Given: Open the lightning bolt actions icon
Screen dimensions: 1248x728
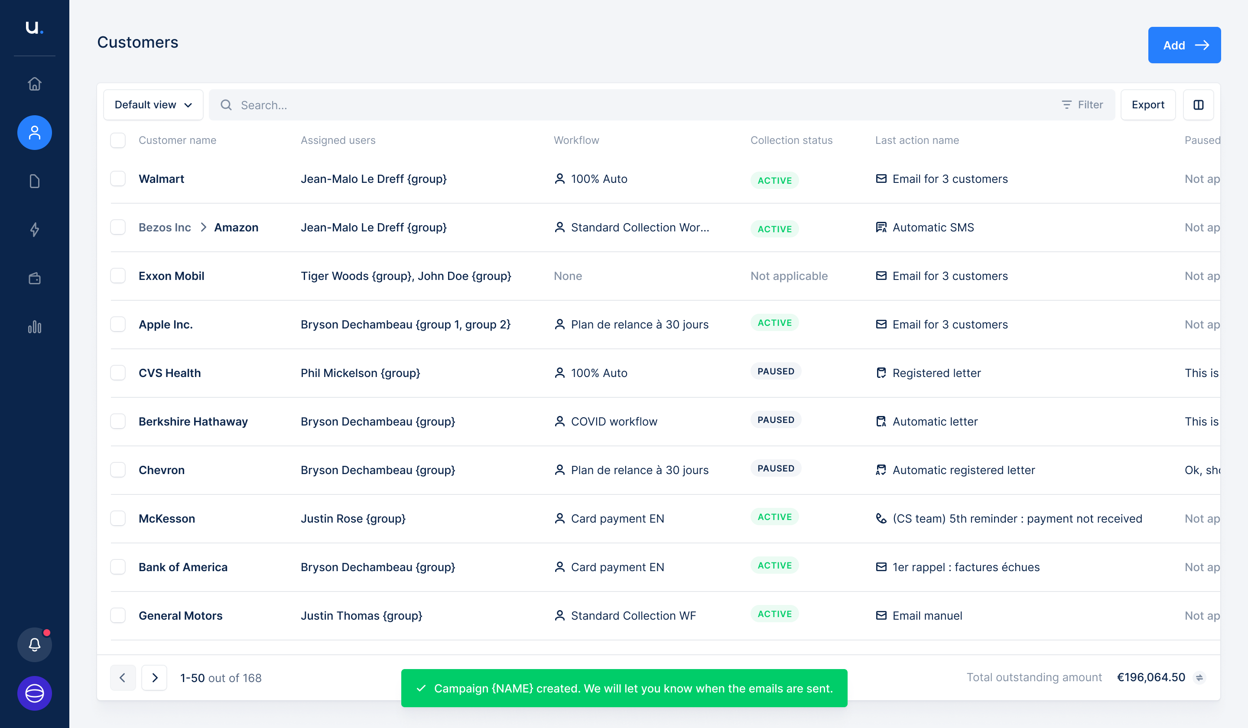Looking at the screenshot, I should pyautogui.click(x=34, y=230).
